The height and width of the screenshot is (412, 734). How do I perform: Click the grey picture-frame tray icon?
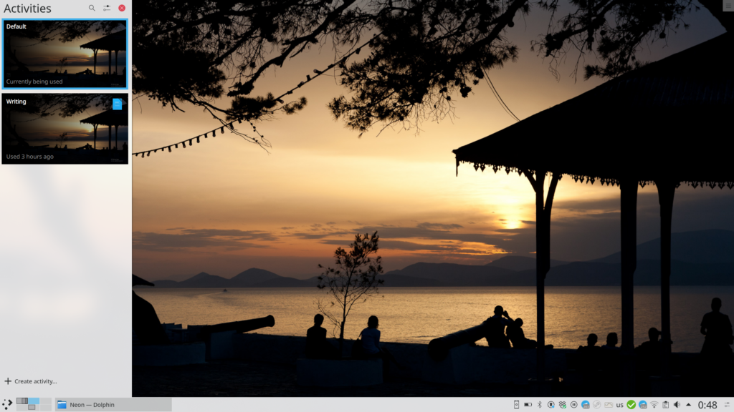point(609,405)
